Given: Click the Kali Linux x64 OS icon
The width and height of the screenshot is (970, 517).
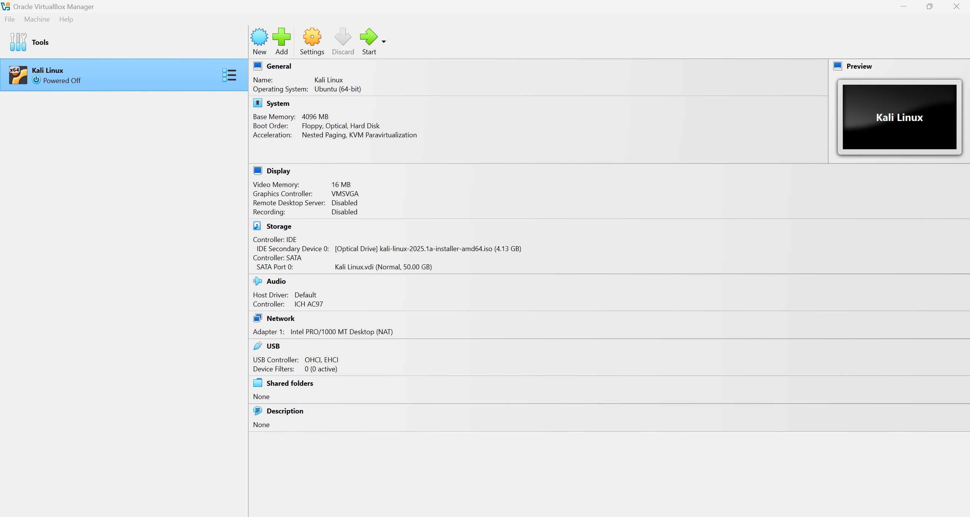Looking at the screenshot, I should click(18, 75).
